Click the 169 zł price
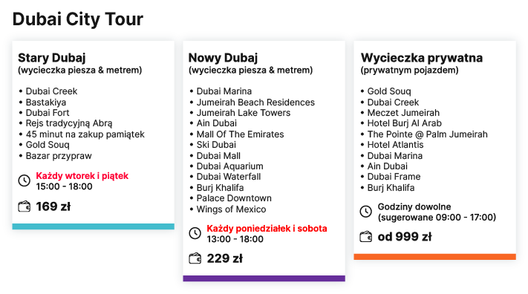 (x=53, y=206)
